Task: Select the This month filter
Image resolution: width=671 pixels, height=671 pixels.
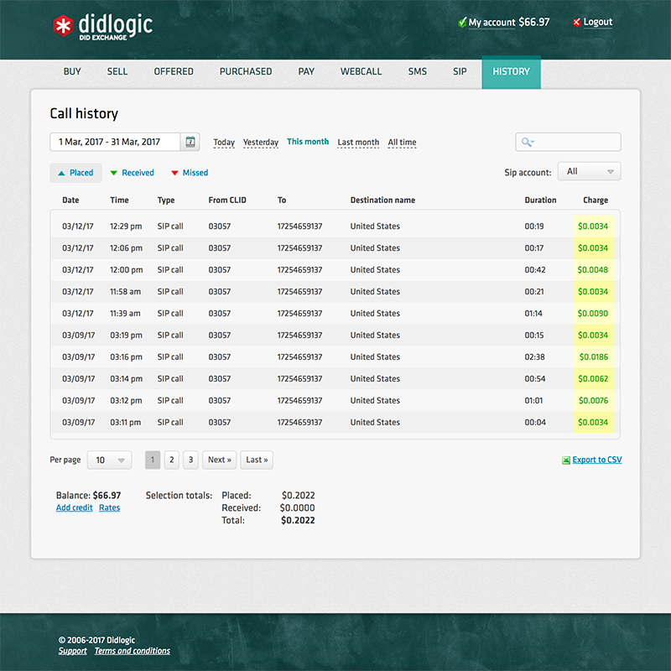Action: point(308,142)
